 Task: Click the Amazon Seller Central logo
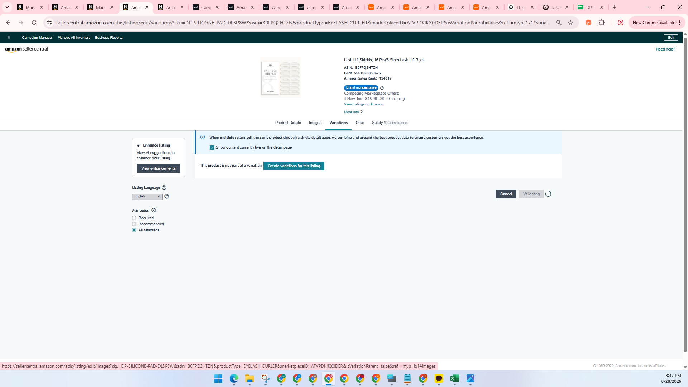tap(27, 49)
